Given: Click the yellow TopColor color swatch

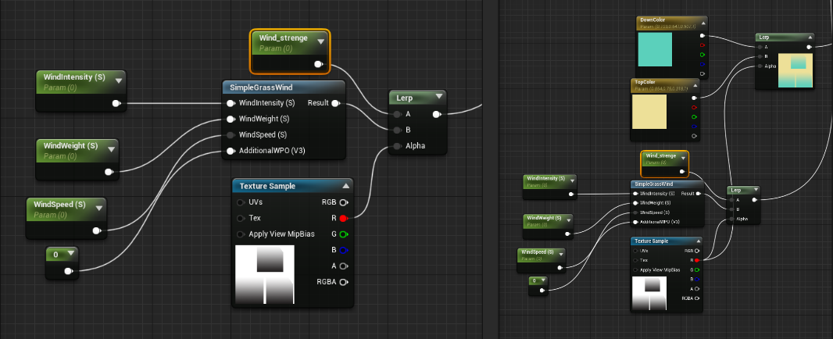Looking at the screenshot, I should (x=649, y=112).
